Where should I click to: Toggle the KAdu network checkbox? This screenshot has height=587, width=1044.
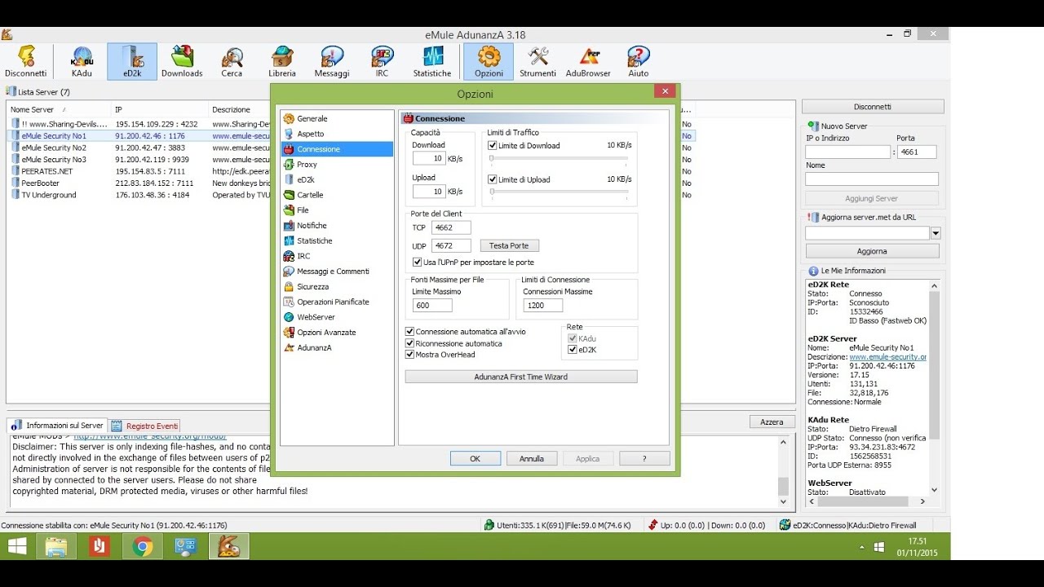(x=573, y=338)
